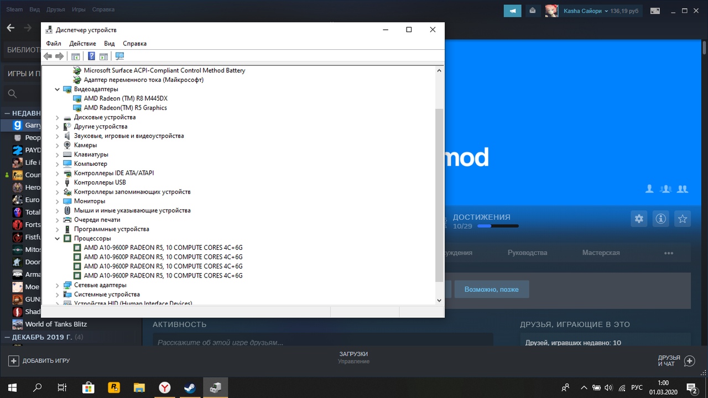
Task: Open ДРУЗЬЯ И ЧАТ panel
Action: pos(676,360)
